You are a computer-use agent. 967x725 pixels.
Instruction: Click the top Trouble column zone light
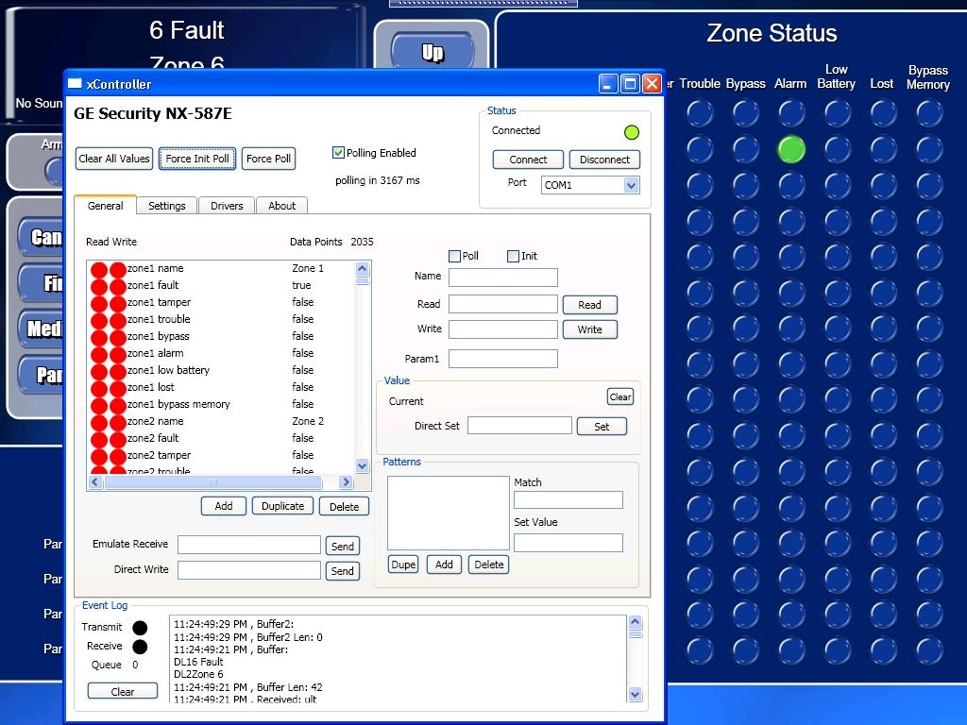(700, 113)
